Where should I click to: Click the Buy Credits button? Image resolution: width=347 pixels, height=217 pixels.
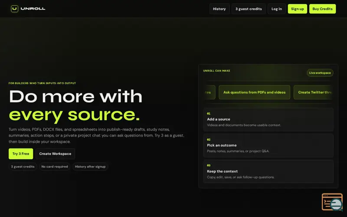click(x=322, y=9)
